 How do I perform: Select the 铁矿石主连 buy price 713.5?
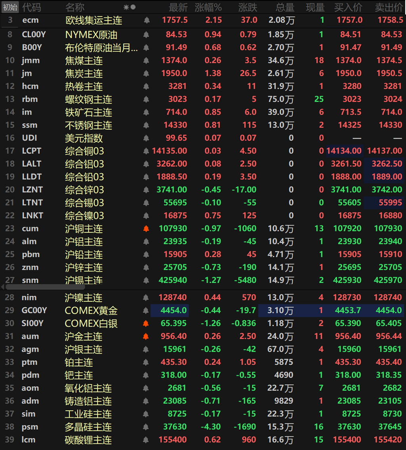click(x=350, y=112)
